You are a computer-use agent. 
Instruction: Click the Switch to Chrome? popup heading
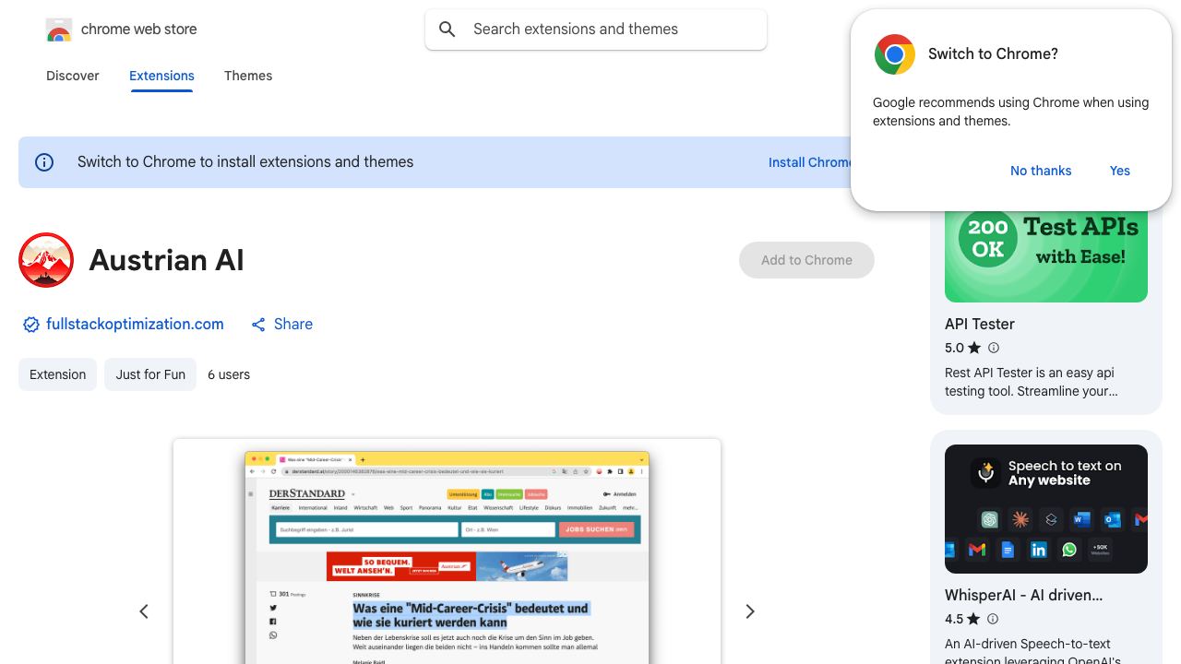pyautogui.click(x=993, y=54)
